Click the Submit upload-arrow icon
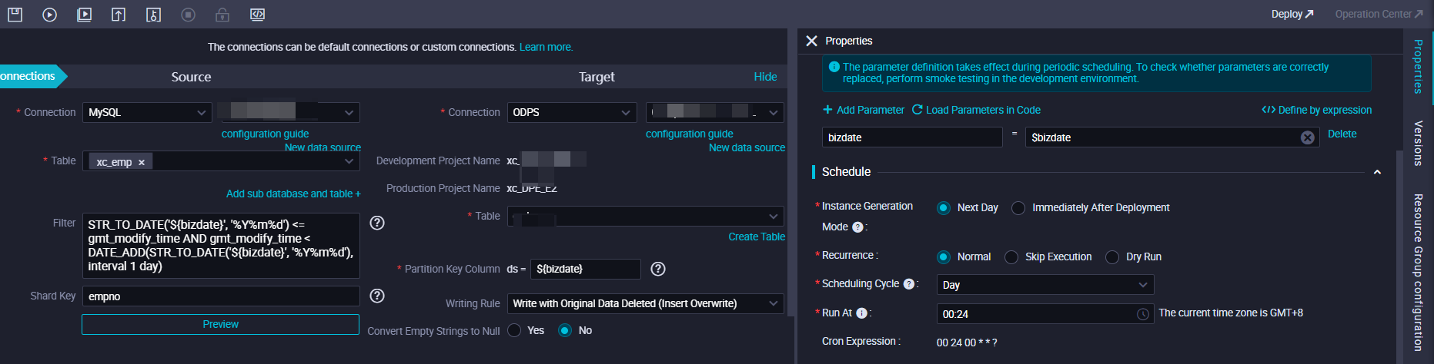Viewport: 1434px width, 364px height. point(119,15)
